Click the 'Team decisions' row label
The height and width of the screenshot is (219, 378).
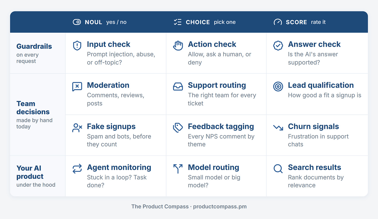click(x=33, y=108)
